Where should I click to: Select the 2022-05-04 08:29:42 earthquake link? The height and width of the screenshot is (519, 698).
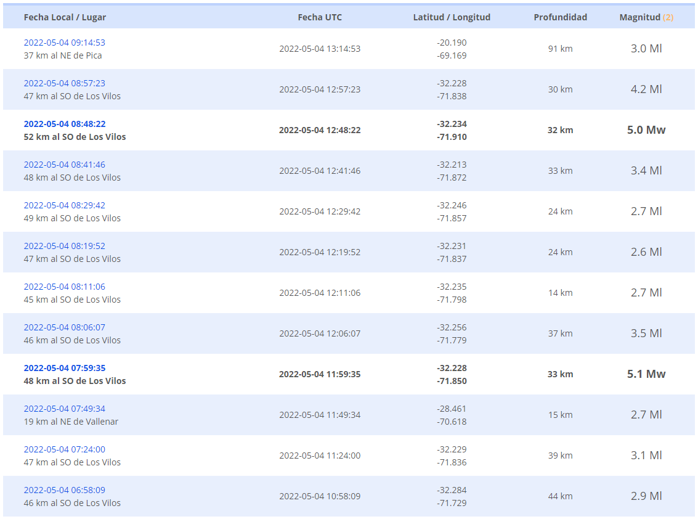pyautogui.click(x=64, y=205)
